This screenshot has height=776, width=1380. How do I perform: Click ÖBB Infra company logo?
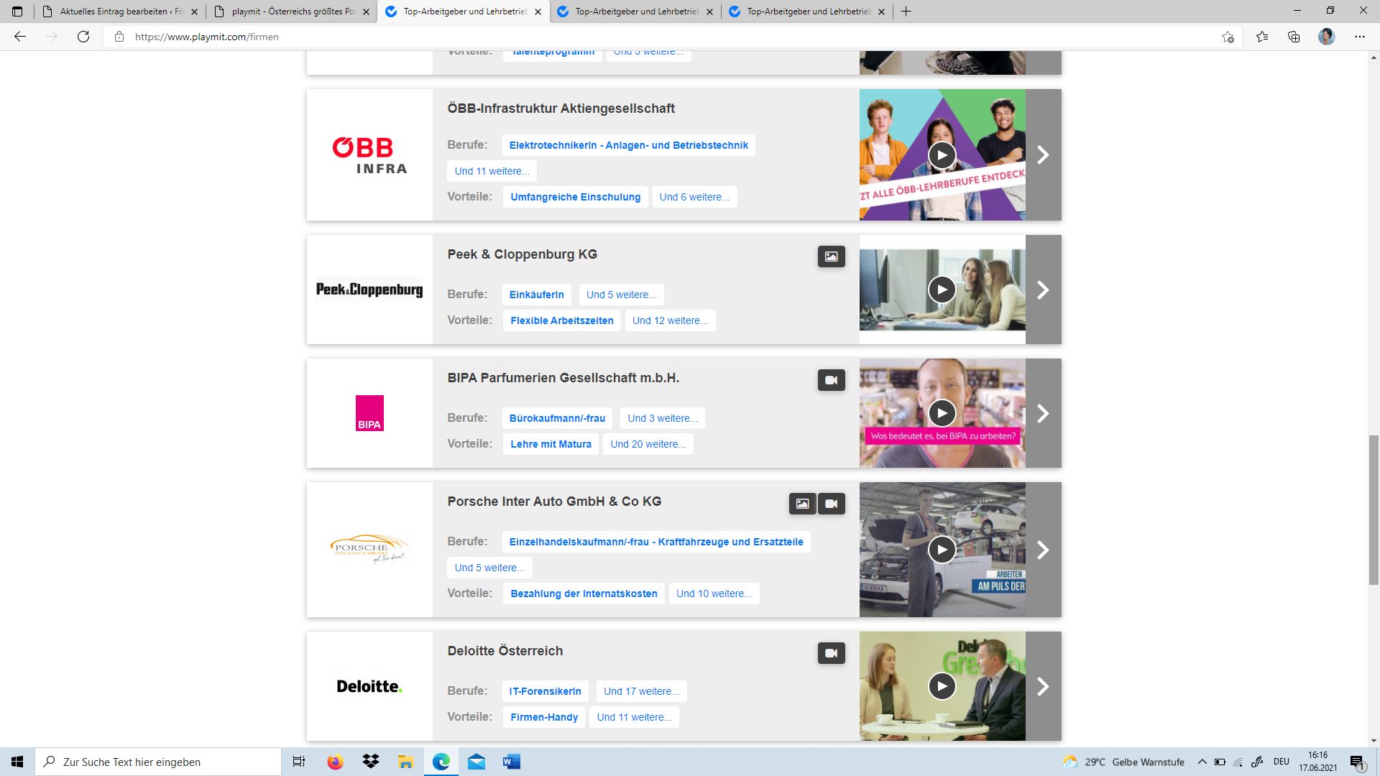tap(369, 155)
